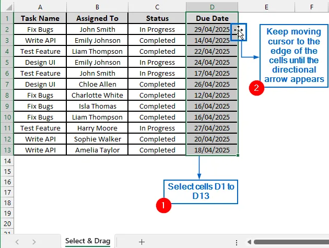Go to previous sheet arrow
Viewport: 329px width, 248px height.
[17, 242]
